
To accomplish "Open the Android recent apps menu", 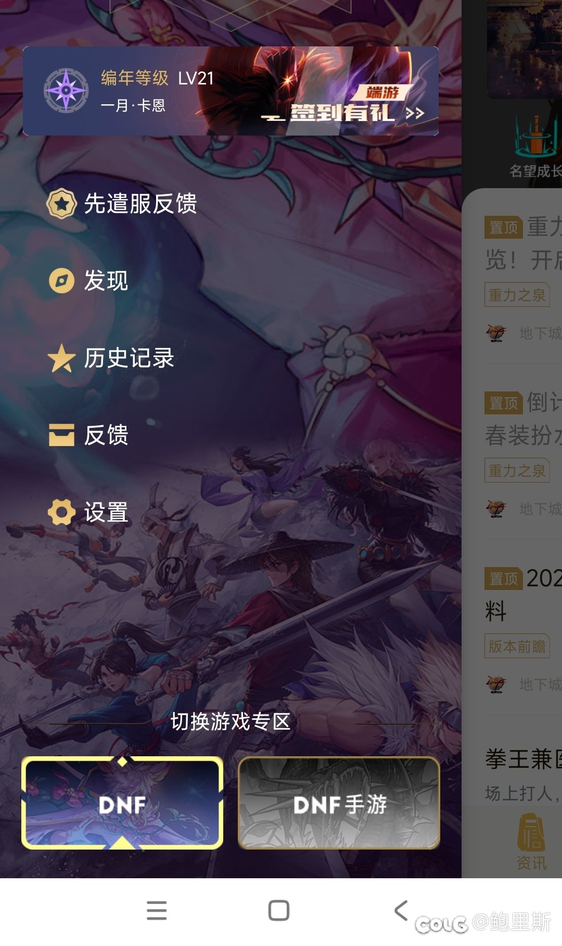I will coord(157,911).
